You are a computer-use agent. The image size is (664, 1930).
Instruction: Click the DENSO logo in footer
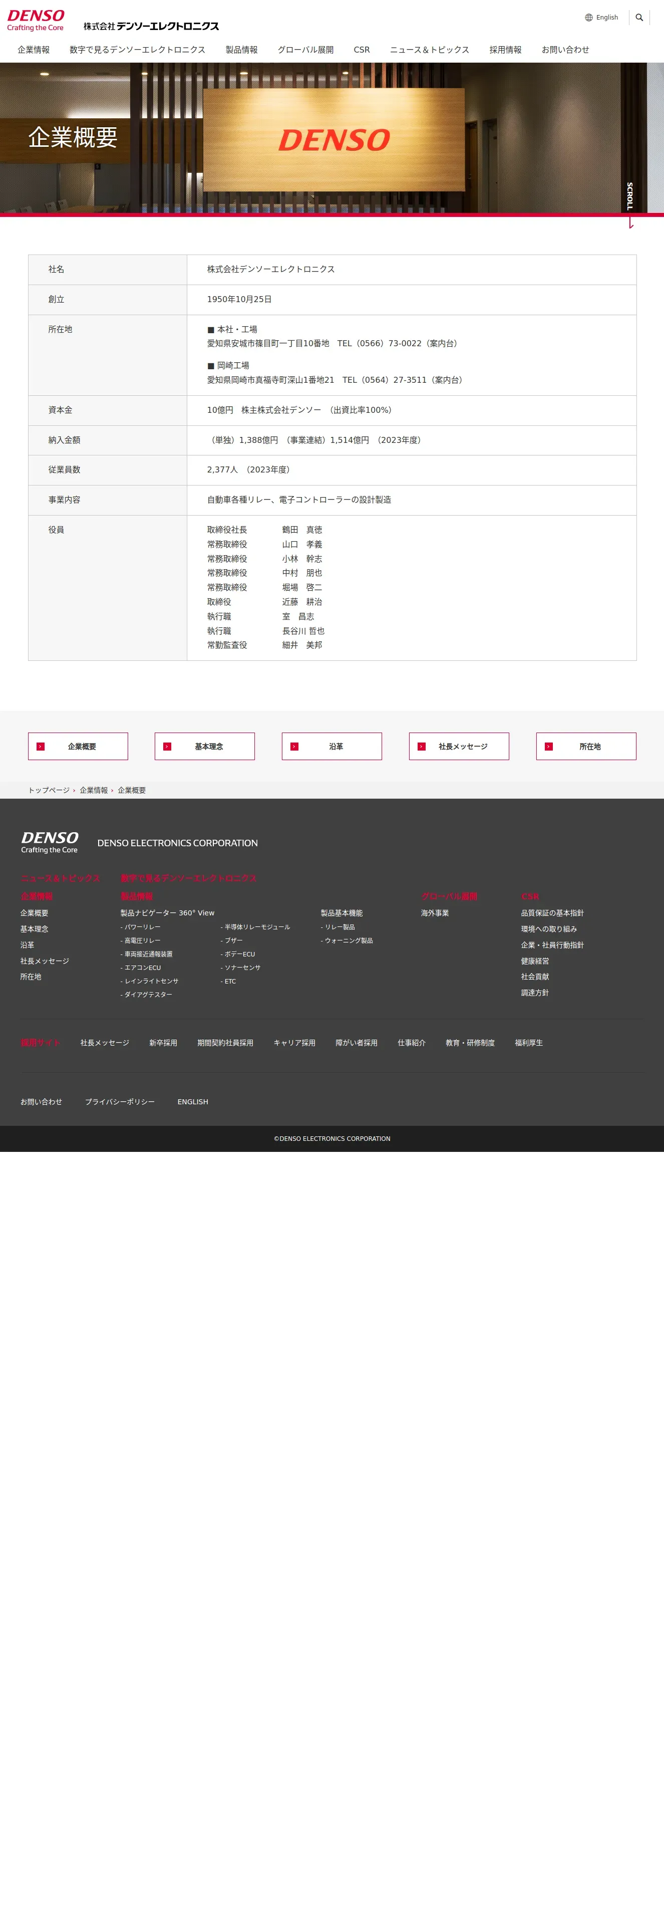[50, 842]
